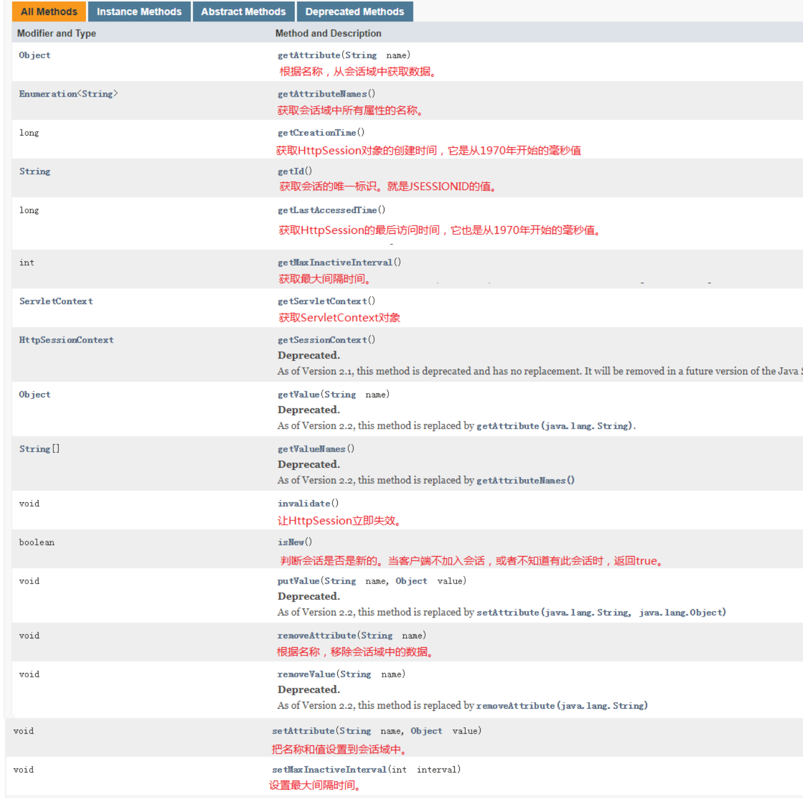This screenshot has height=808, width=803.
Task: Follow setAttribute replacement link in putValue
Action: [601, 612]
